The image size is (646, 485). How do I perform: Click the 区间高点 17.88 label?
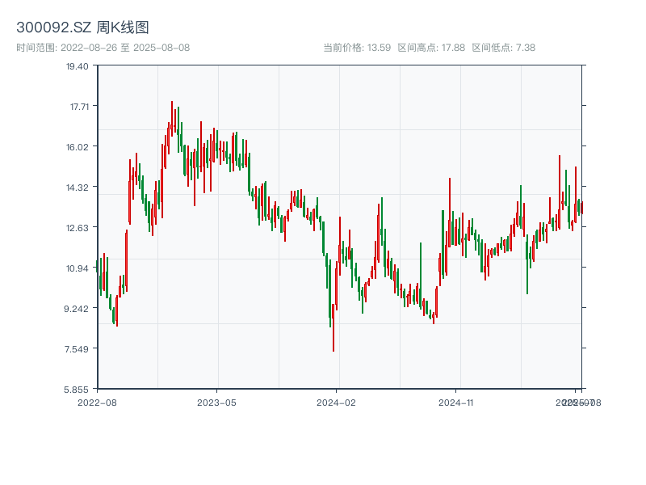point(431,48)
